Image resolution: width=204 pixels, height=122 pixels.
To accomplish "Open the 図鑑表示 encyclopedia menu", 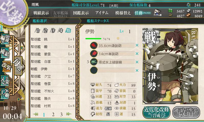I will coord(81,13).
